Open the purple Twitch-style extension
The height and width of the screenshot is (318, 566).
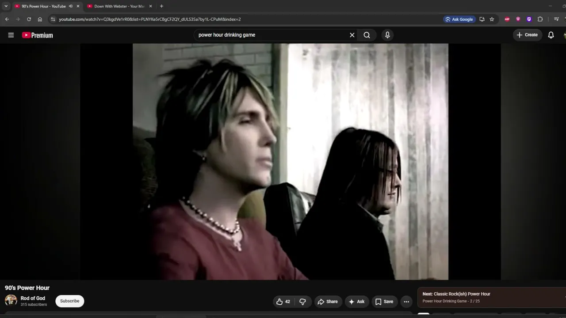529,19
